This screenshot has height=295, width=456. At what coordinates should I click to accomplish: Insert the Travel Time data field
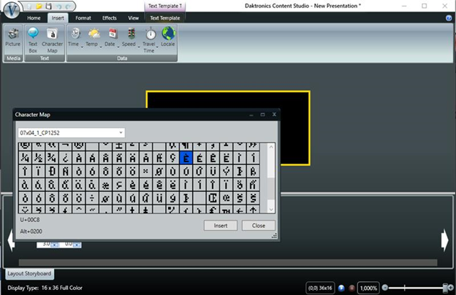(150, 40)
